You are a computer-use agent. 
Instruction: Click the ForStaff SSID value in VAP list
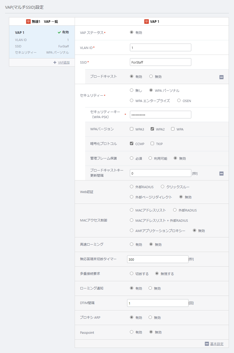point(64,46)
